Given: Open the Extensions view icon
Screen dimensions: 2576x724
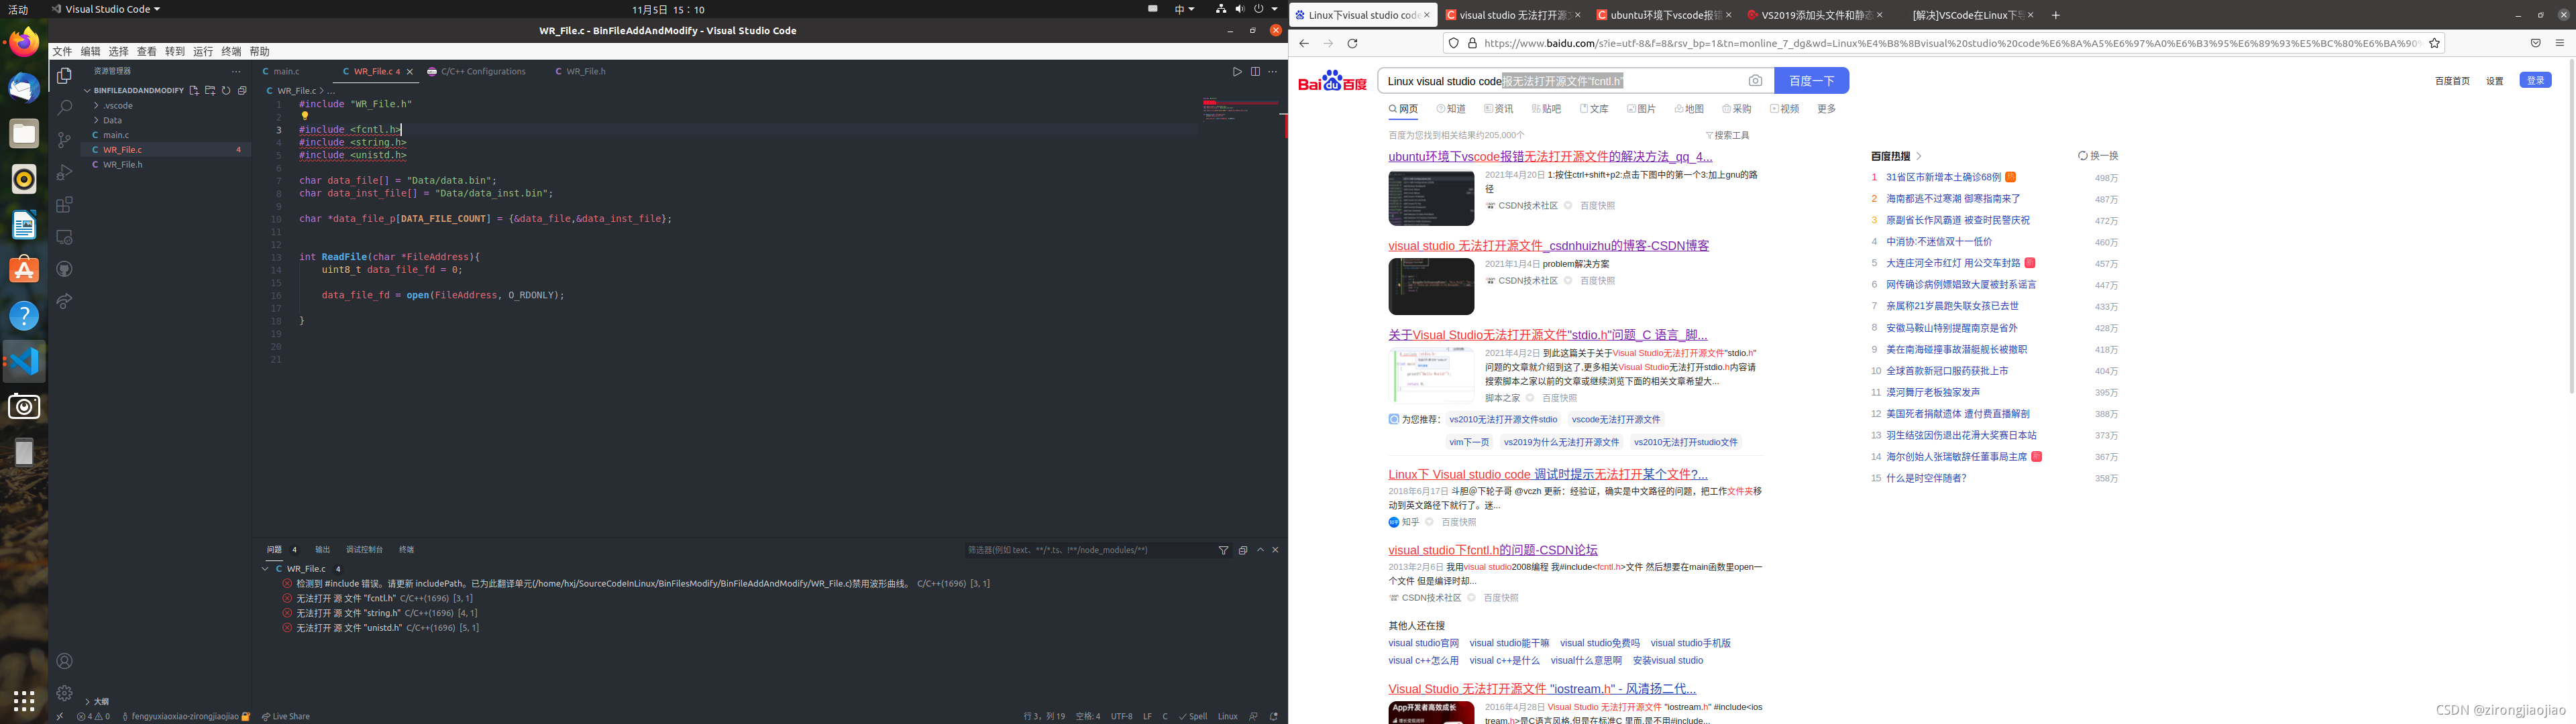Looking at the screenshot, I should click(x=64, y=205).
